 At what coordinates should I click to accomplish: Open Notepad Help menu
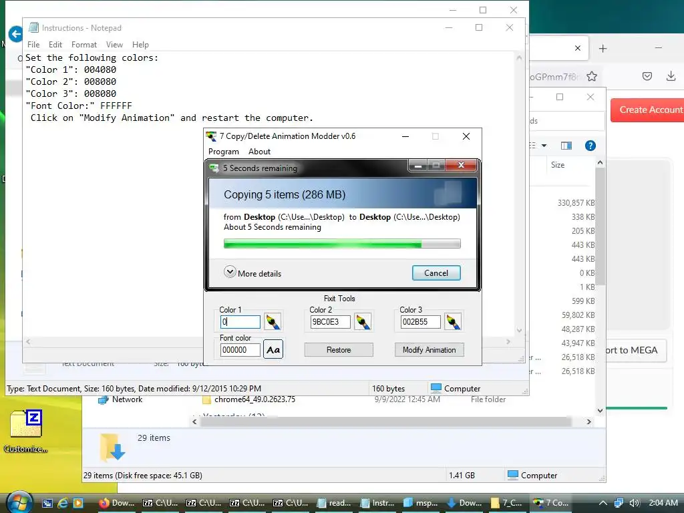pyautogui.click(x=140, y=45)
